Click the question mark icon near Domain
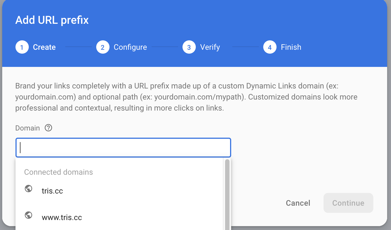 click(x=48, y=128)
